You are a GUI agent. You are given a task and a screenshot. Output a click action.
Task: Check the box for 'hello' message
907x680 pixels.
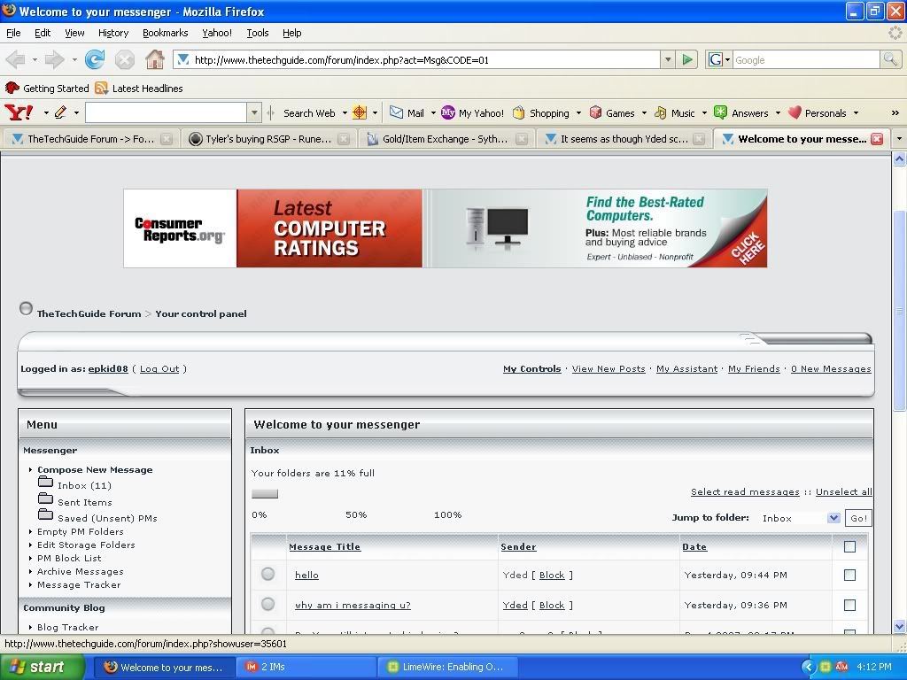[x=849, y=576]
